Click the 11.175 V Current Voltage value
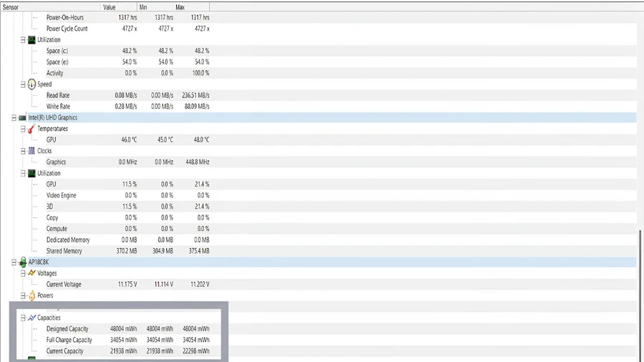Screen dimensions: 644x362 pyautogui.click(x=127, y=285)
